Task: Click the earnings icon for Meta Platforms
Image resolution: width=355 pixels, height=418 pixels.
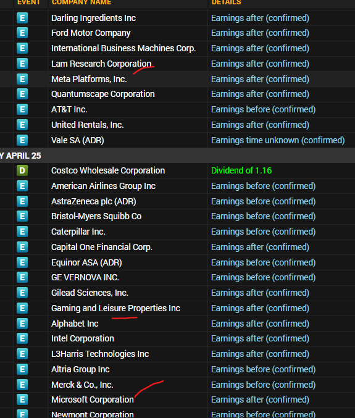Action: pyautogui.click(x=22, y=79)
